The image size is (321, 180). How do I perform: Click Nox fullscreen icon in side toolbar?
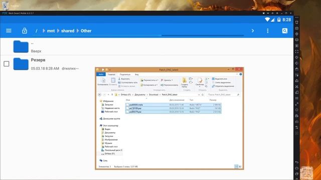pos(296,51)
